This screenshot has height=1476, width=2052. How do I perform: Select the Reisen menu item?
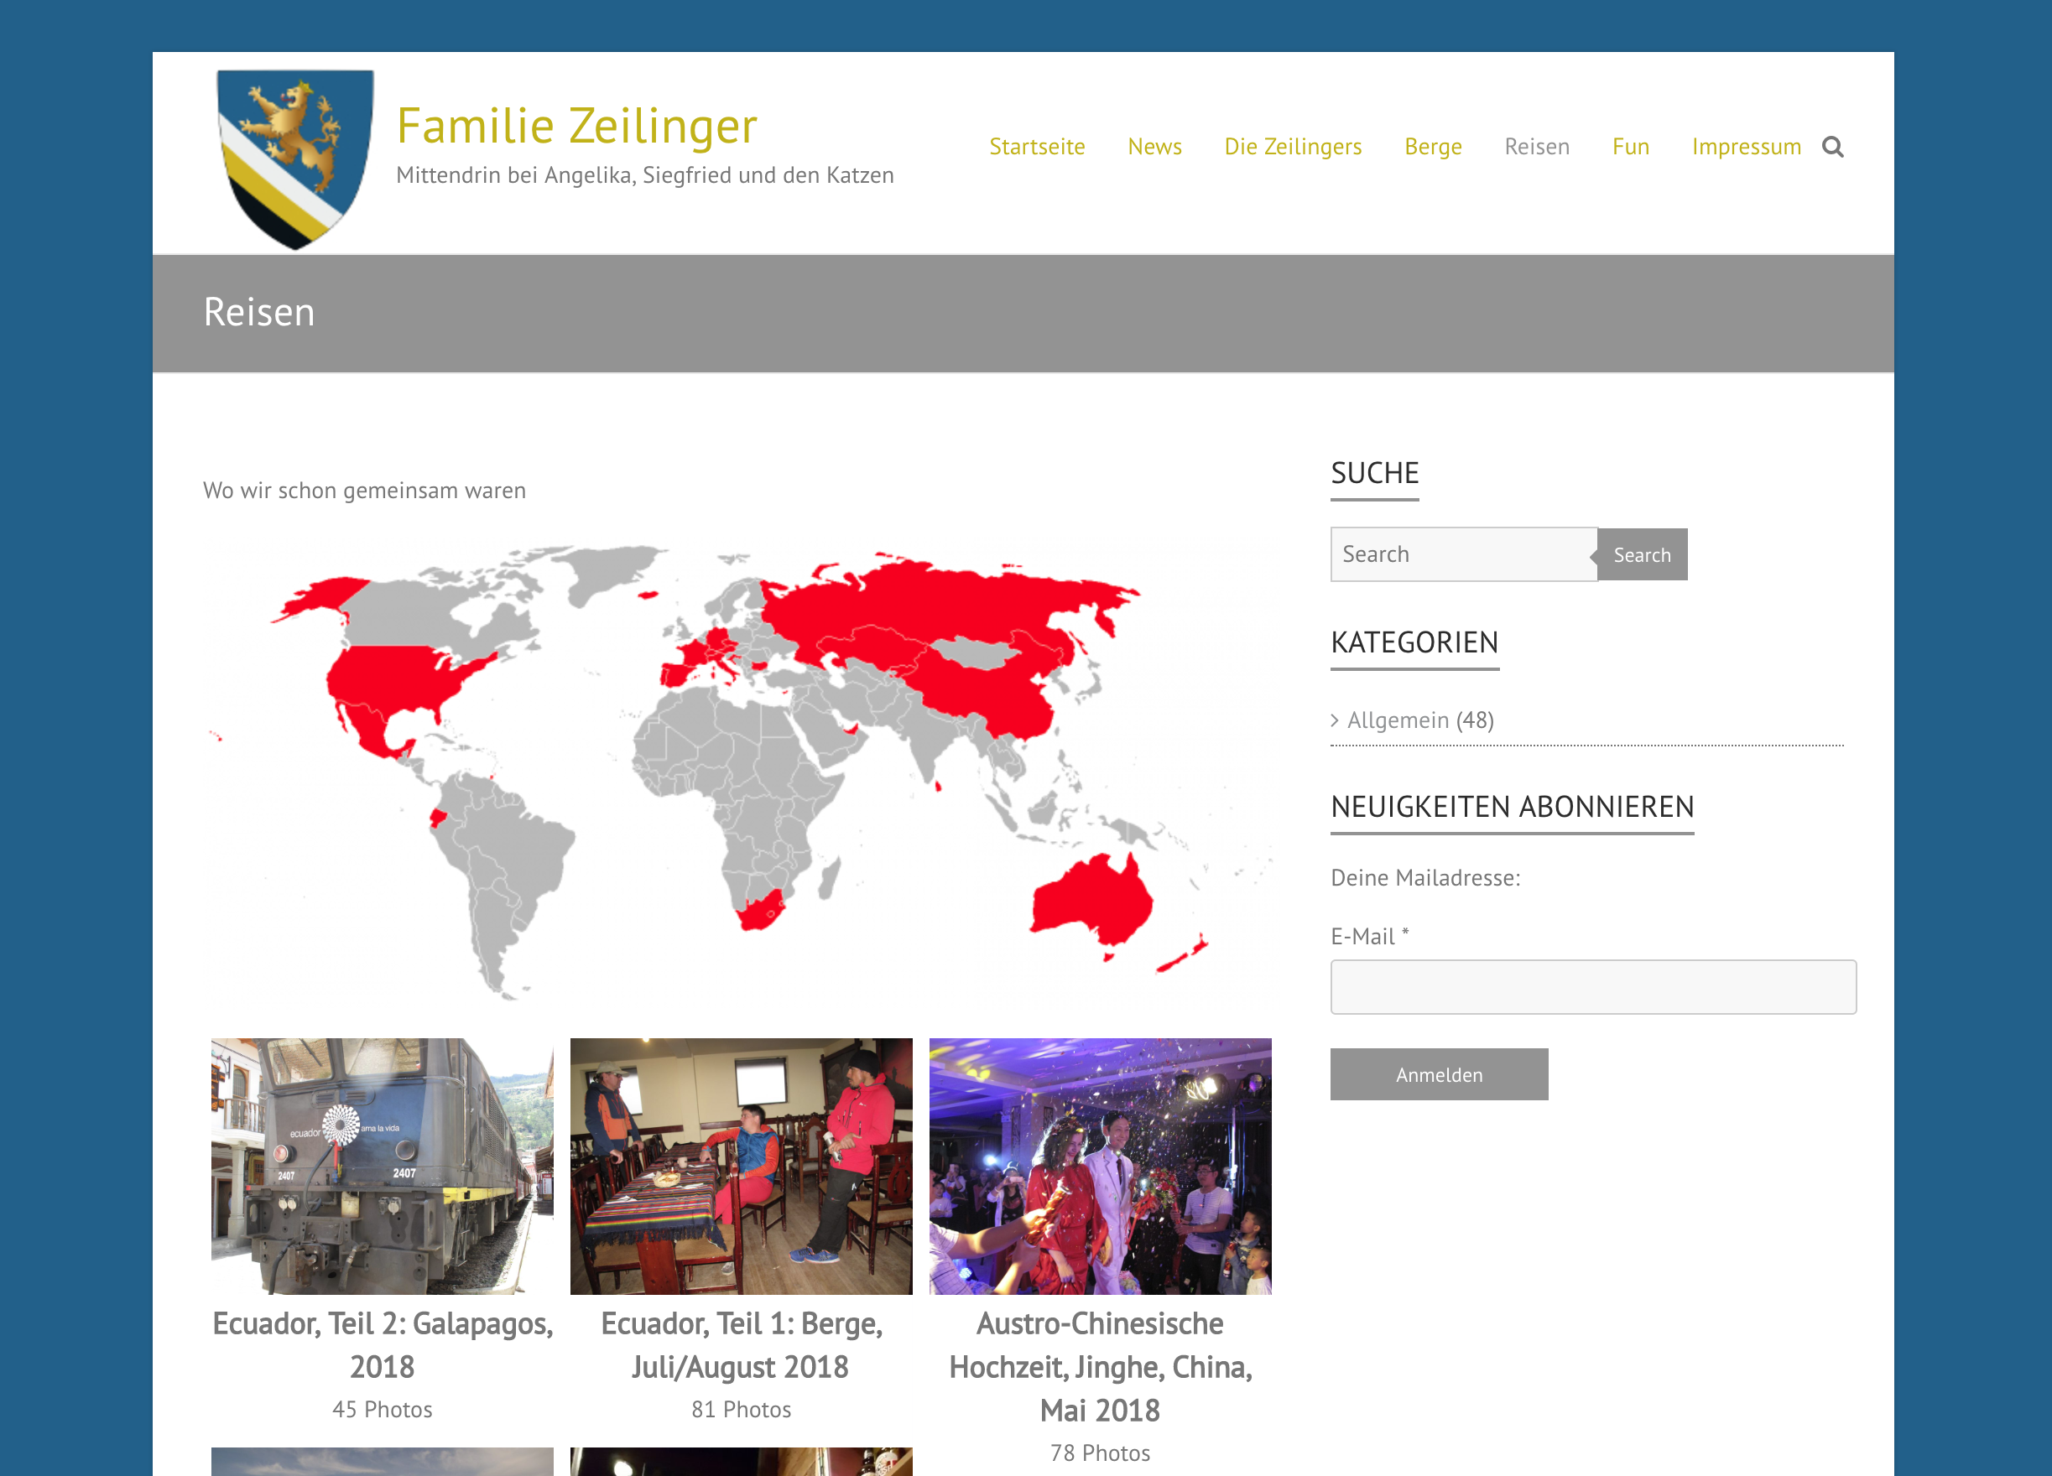pos(1536,147)
